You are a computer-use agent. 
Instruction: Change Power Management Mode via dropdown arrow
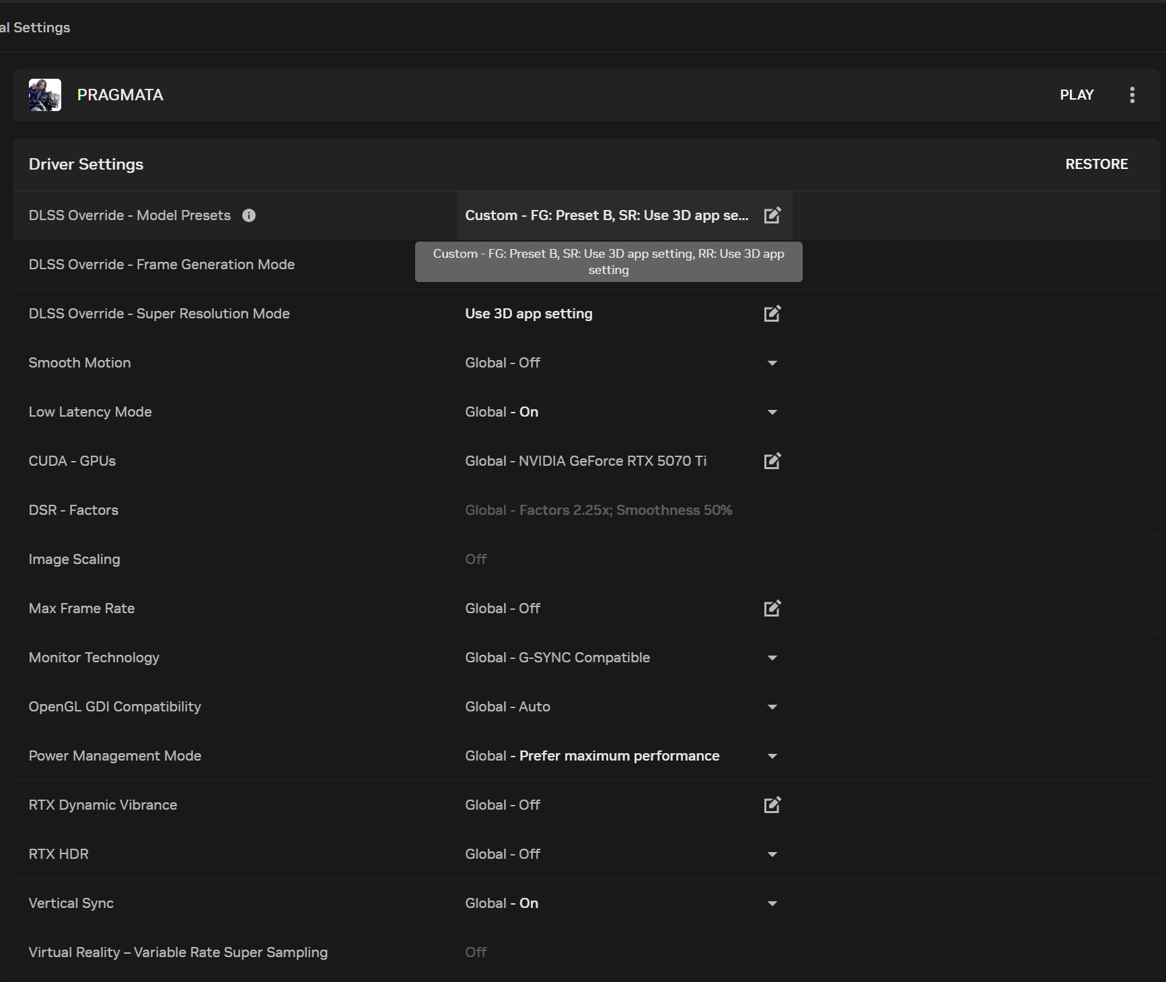772,756
